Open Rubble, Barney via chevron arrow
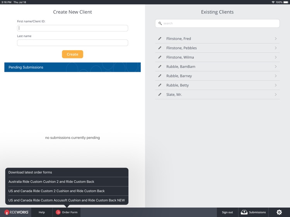The width and height of the screenshot is (290, 217). click(276, 76)
